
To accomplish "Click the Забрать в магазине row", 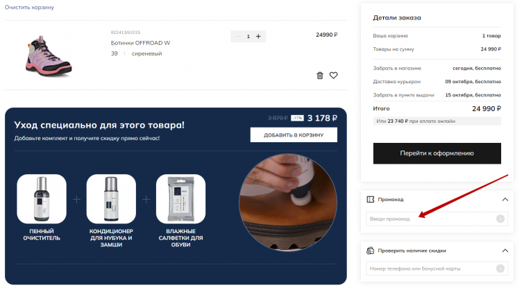I will [x=437, y=68].
